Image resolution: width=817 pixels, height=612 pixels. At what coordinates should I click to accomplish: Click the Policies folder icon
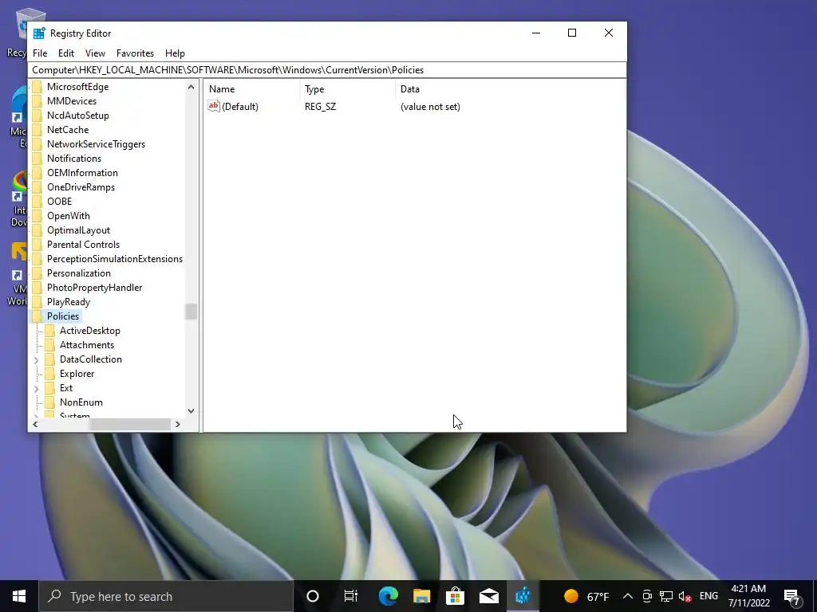coord(37,316)
